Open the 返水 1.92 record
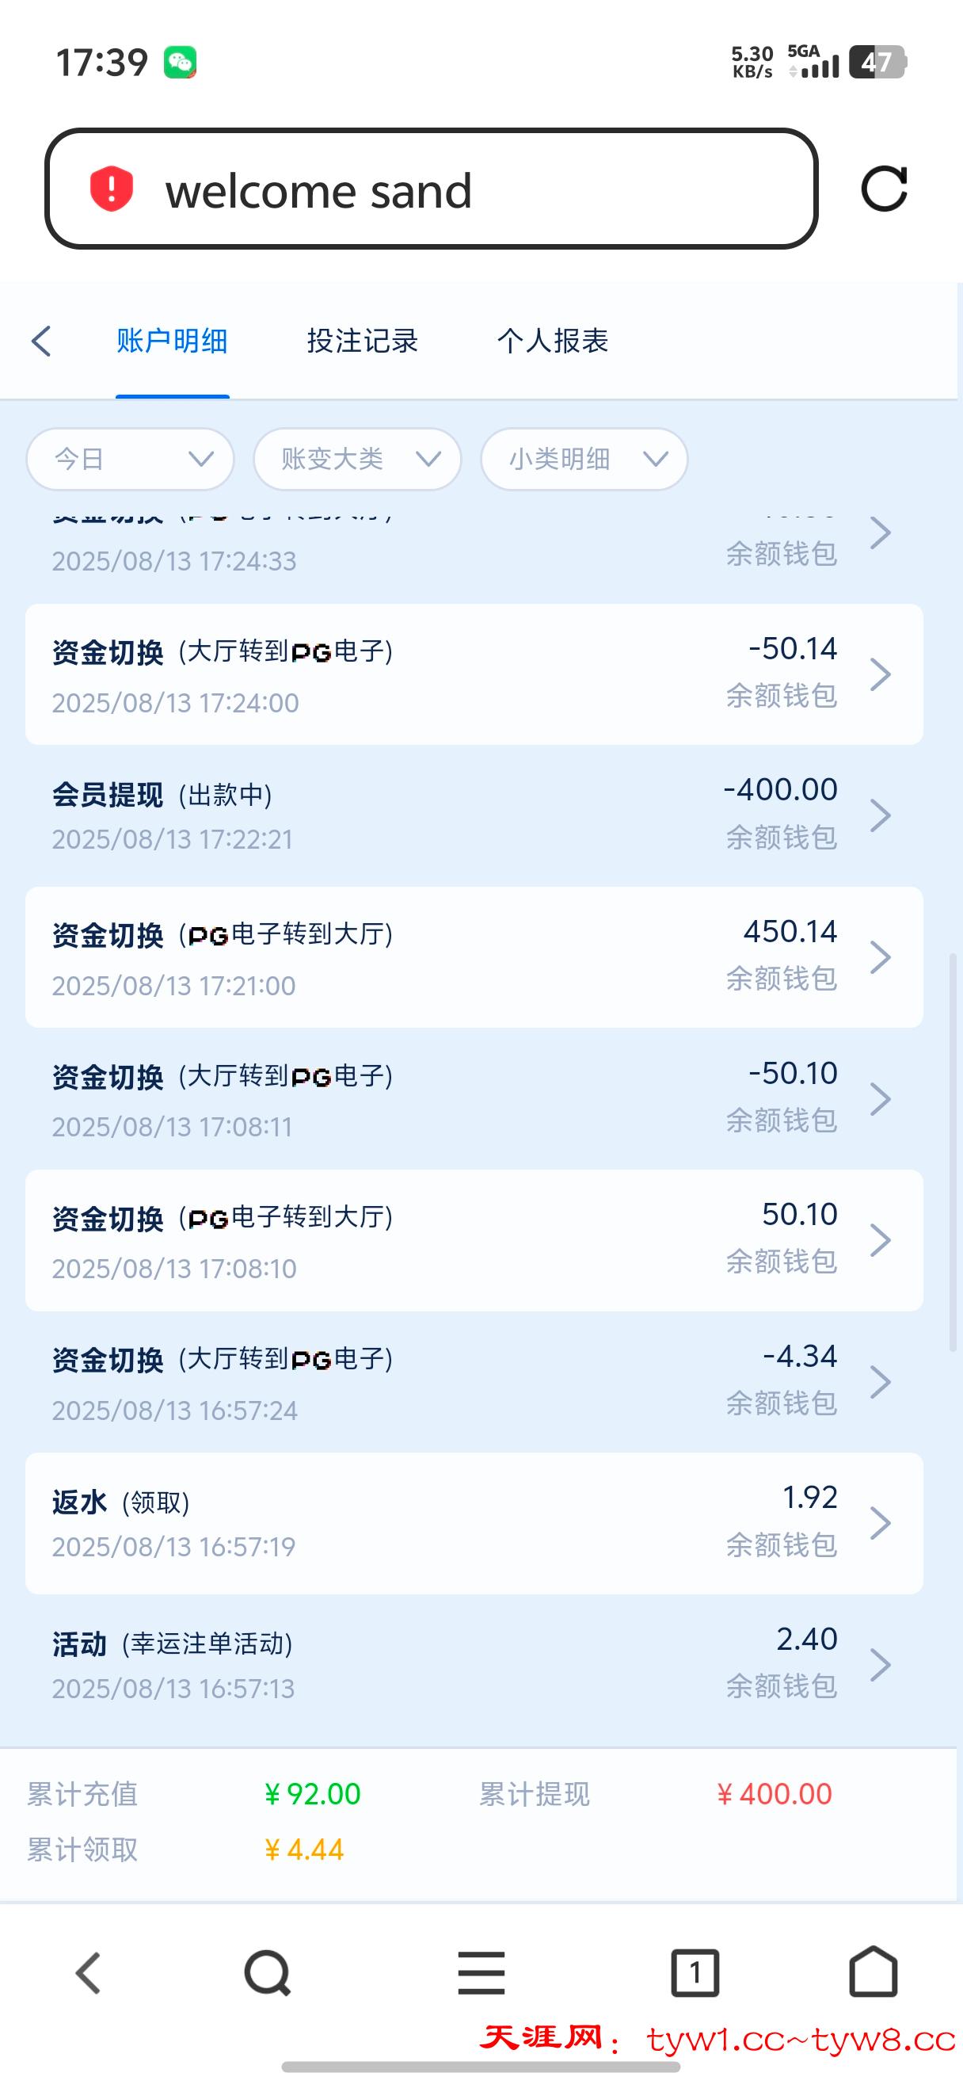 (474, 1524)
